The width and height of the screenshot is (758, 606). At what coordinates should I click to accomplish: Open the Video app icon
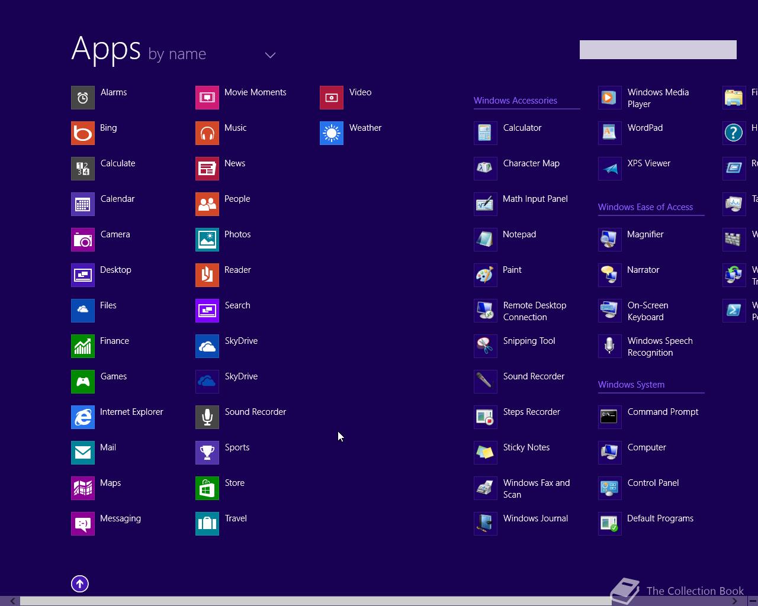pos(332,98)
